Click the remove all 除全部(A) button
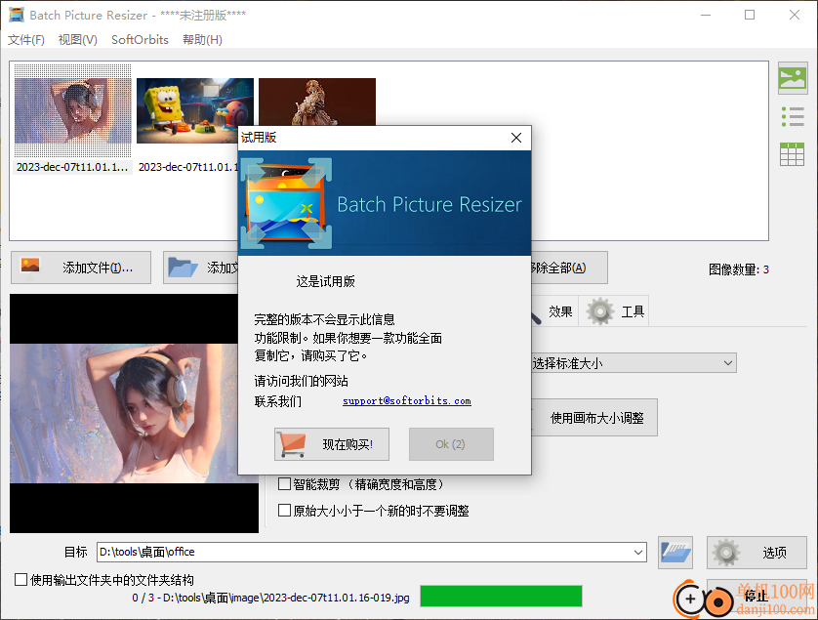 point(569,268)
